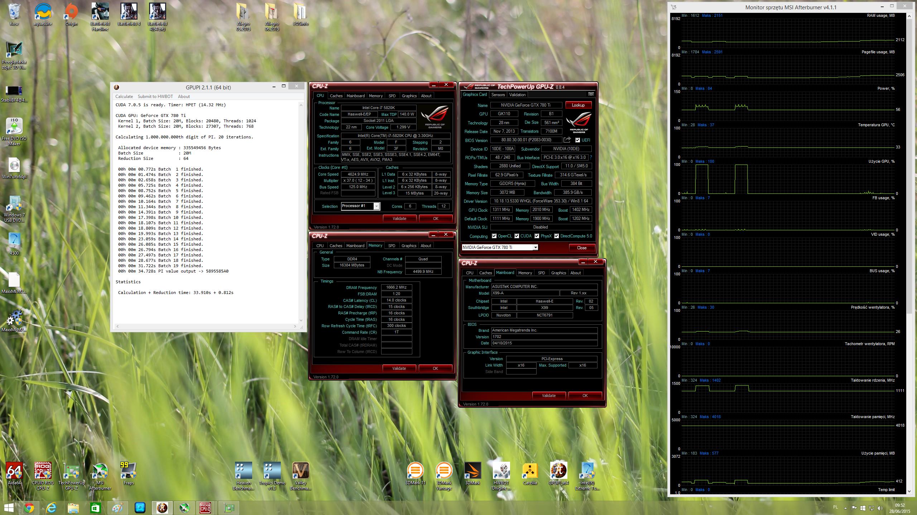Click the Bus Interface question mark in GPU-Z
This screenshot has width=917, height=515.
[x=590, y=157]
